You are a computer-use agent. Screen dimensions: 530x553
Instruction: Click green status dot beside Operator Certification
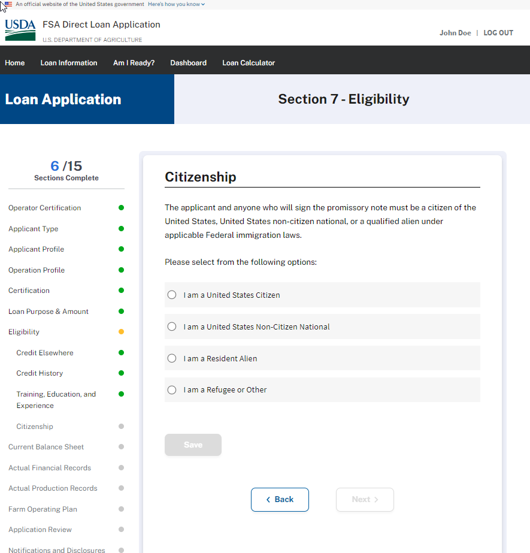click(121, 208)
